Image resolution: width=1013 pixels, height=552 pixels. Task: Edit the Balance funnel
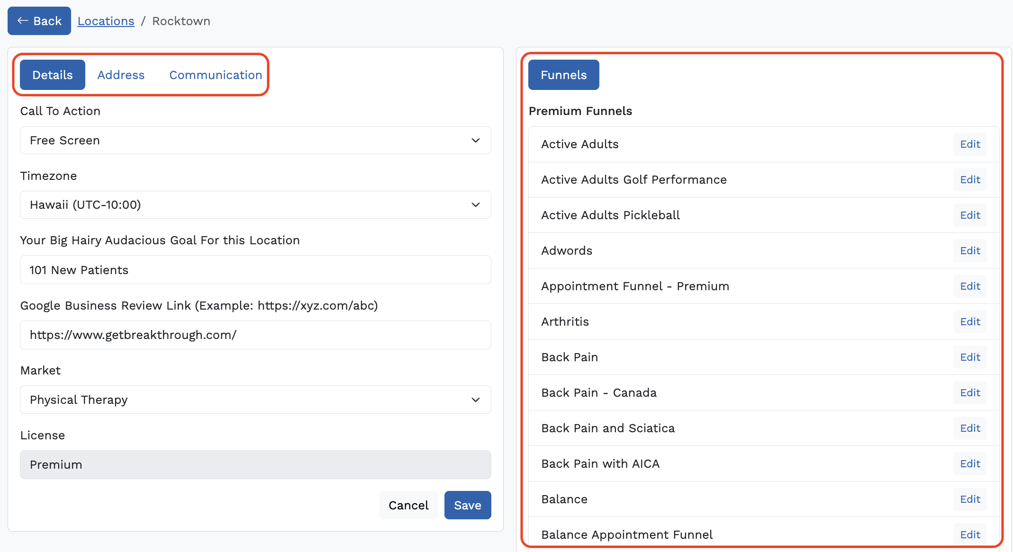pos(969,499)
